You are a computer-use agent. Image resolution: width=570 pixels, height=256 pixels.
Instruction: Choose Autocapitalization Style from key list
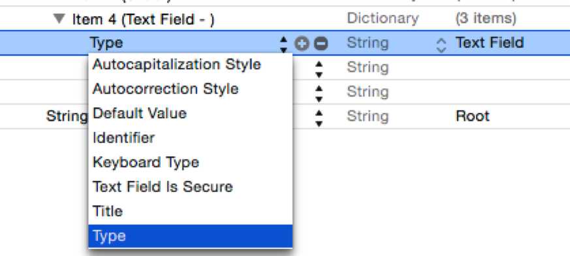tap(177, 65)
